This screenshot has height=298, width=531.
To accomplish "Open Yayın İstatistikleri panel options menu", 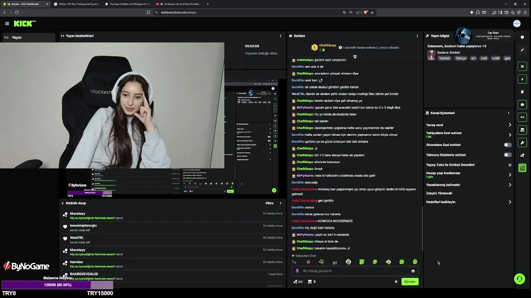I will (x=280, y=36).
